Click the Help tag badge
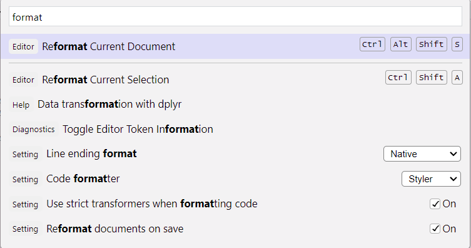Screen dimensions: 471x248 (x=21, y=105)
